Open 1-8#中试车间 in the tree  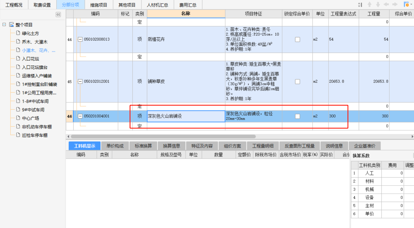click(x=35, y=101)
